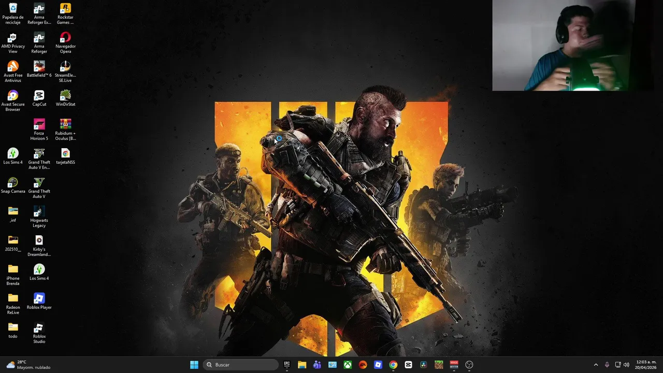The height and width of the screenshot is (373, 663).
Task: Open Microsoft Teams taskbar icon
Action: click(x=317, y=365)
